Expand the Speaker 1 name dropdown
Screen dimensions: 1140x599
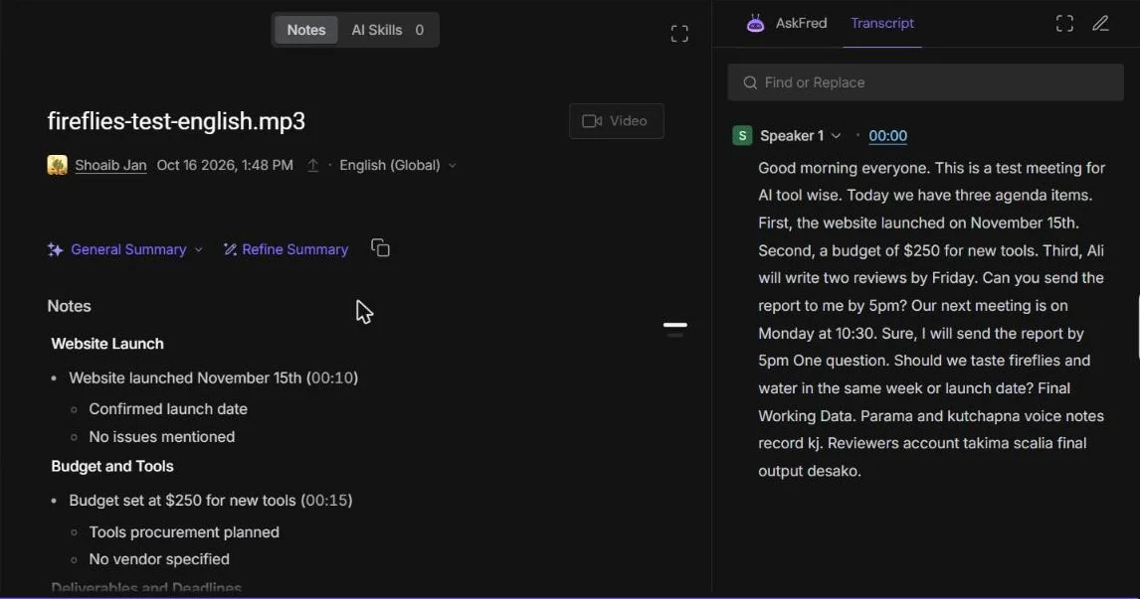click(836, 136)
